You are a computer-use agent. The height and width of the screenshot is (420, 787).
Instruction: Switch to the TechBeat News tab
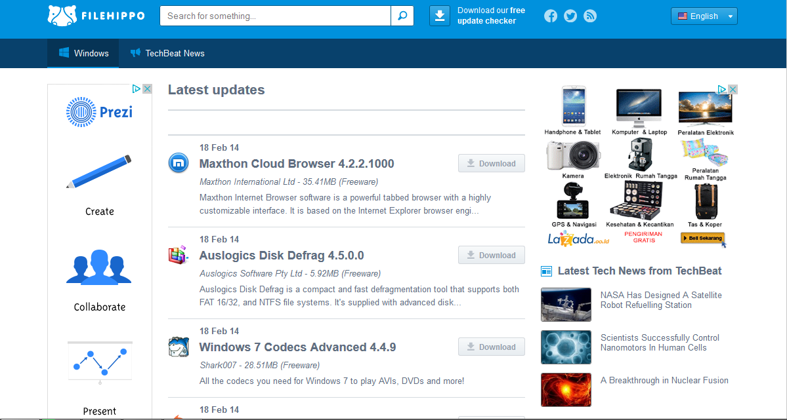coord(167,53)
